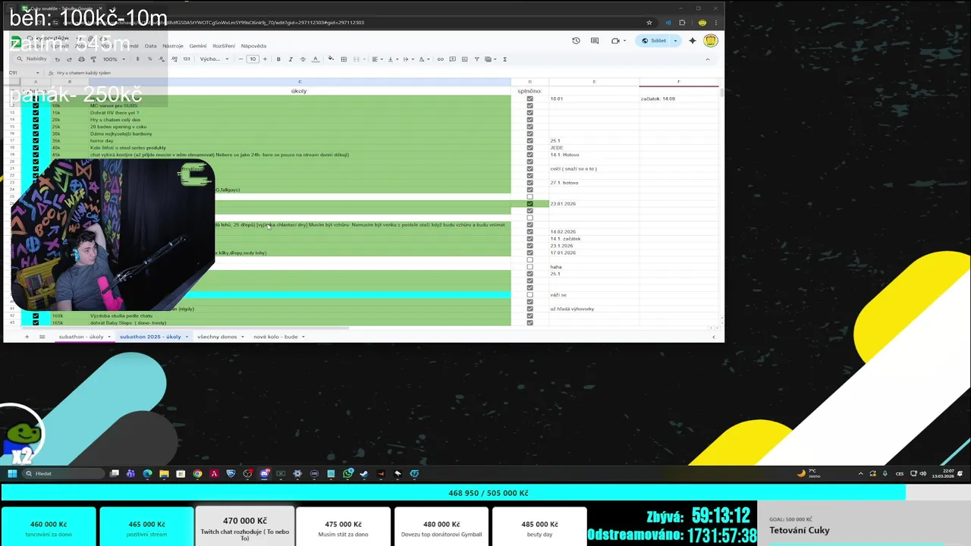Toggle splněno checkbox next to 23.01.2026

click(x=529, y=204)
